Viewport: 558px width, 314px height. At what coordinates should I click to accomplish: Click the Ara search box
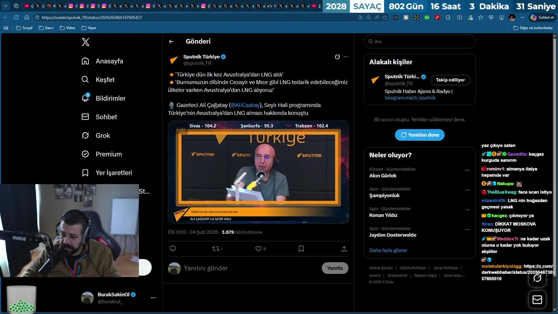[420, 41]
